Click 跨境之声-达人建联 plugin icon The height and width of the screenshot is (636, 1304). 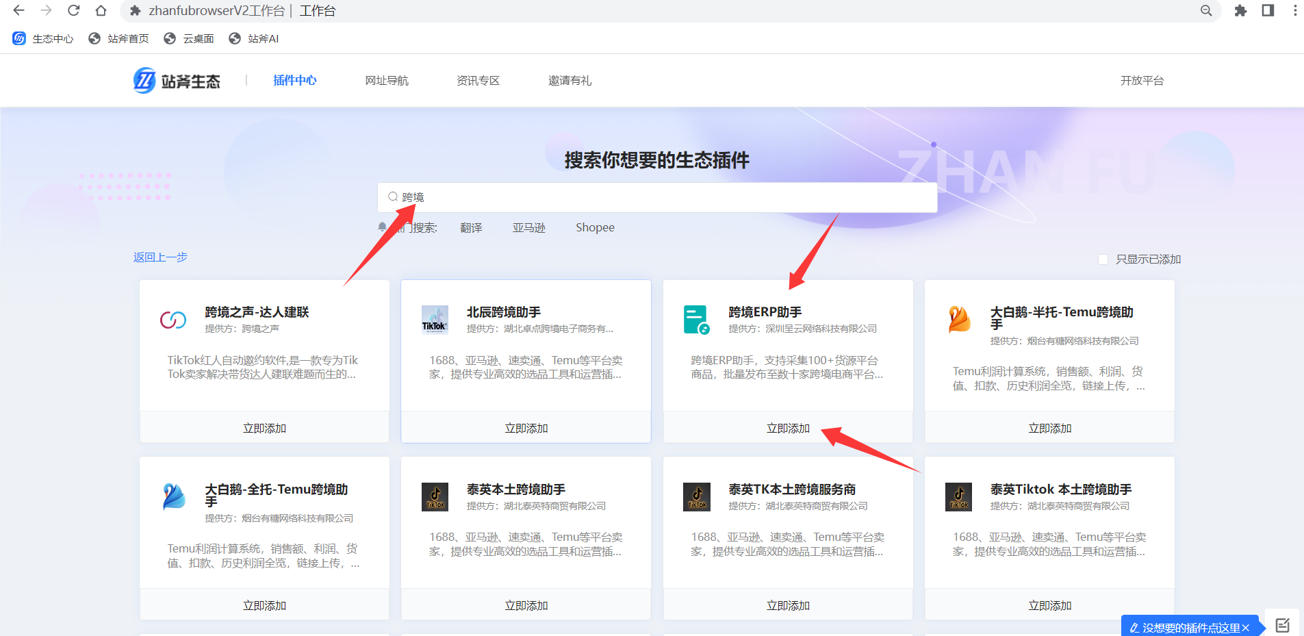coord(173,320)
